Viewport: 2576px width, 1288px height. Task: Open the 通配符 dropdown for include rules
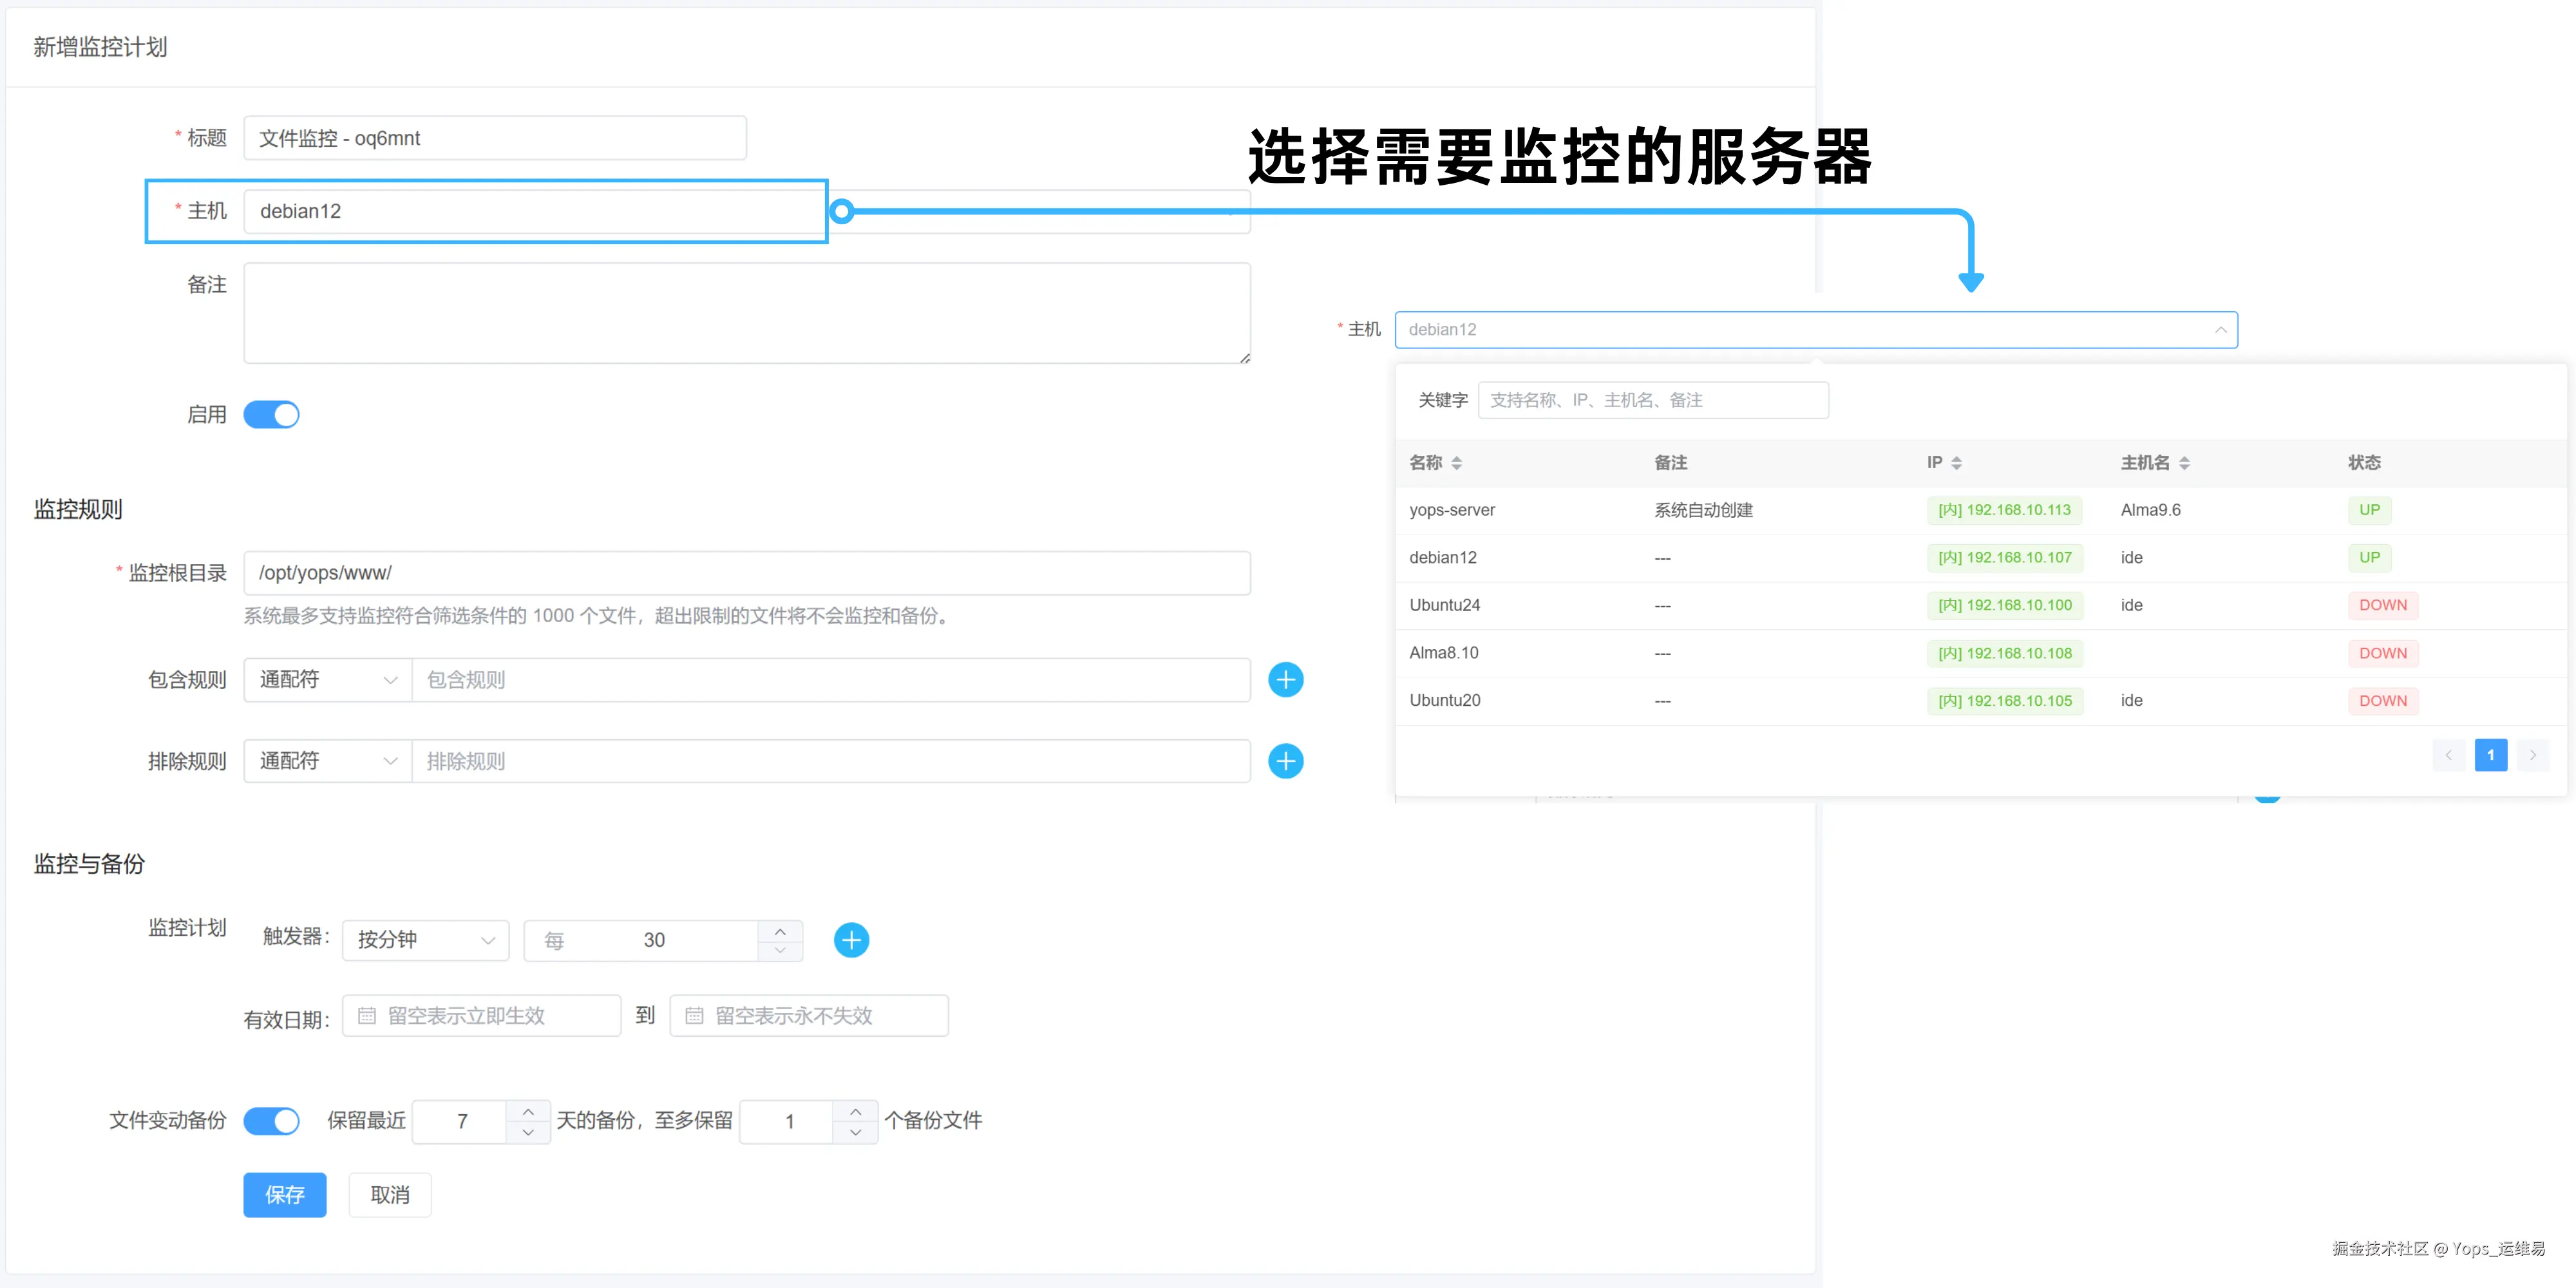pyautogui.click(x=326, y=679)
